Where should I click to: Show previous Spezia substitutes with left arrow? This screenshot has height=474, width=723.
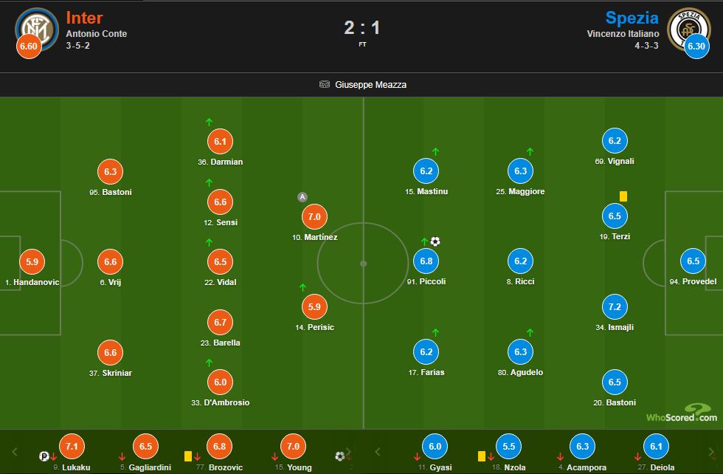(378, 452)
